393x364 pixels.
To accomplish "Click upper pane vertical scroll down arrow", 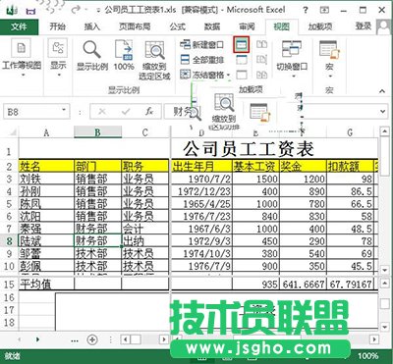I will tap(384, 270).
